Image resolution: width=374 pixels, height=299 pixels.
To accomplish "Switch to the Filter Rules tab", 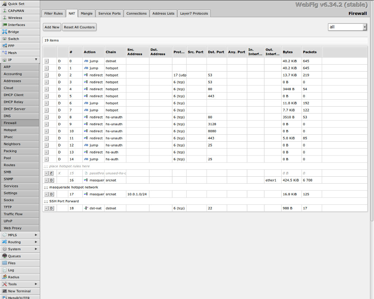I will coord(53,14).
